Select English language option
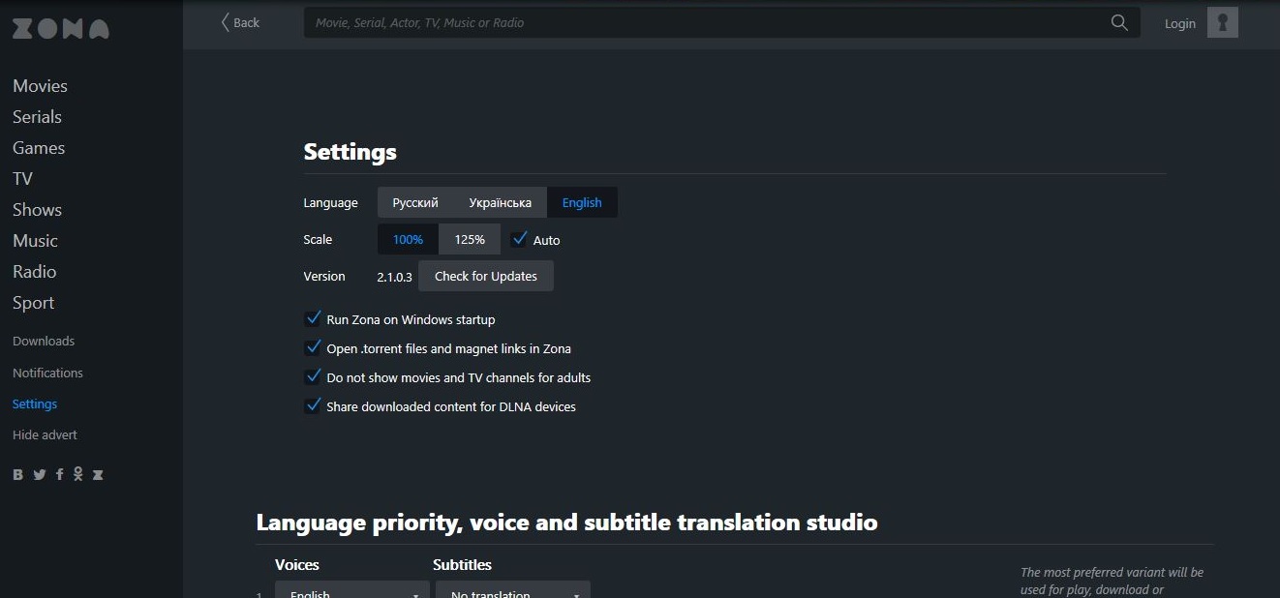The height and width of the screenshot is (598, 1280). pyautogui.click(x=582, y=202)
